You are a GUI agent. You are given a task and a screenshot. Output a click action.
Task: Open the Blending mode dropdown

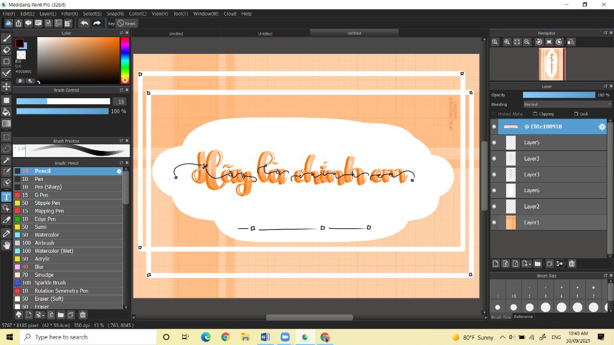click(567, 104)
